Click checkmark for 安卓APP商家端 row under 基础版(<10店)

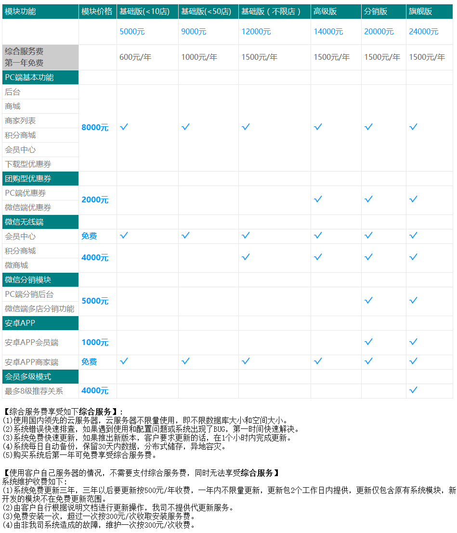click(x=124, y=361)
